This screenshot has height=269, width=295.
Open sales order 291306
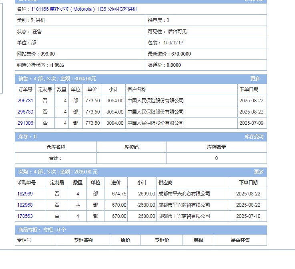click(x=25, y=123)
